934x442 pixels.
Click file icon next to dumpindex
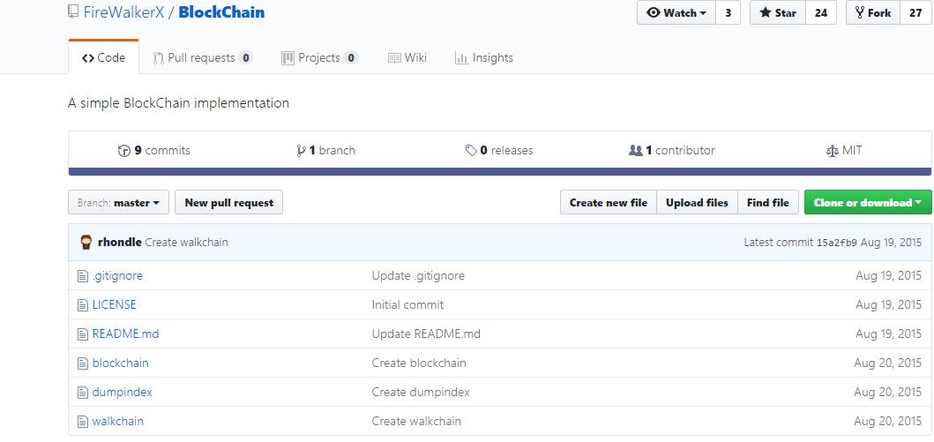83,393
